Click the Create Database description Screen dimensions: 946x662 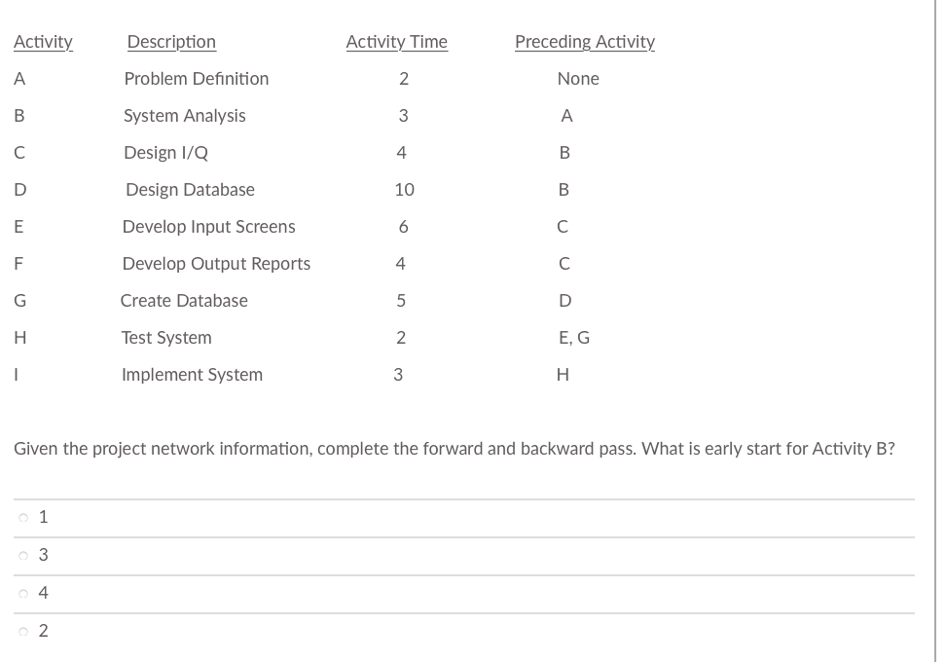tap(185, 300)
